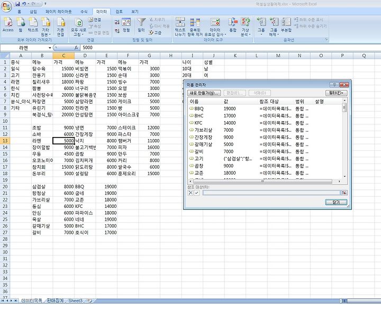Screen dimensions: 381x310
Task: Click the Refresh All icon
Action: [78, 27]
